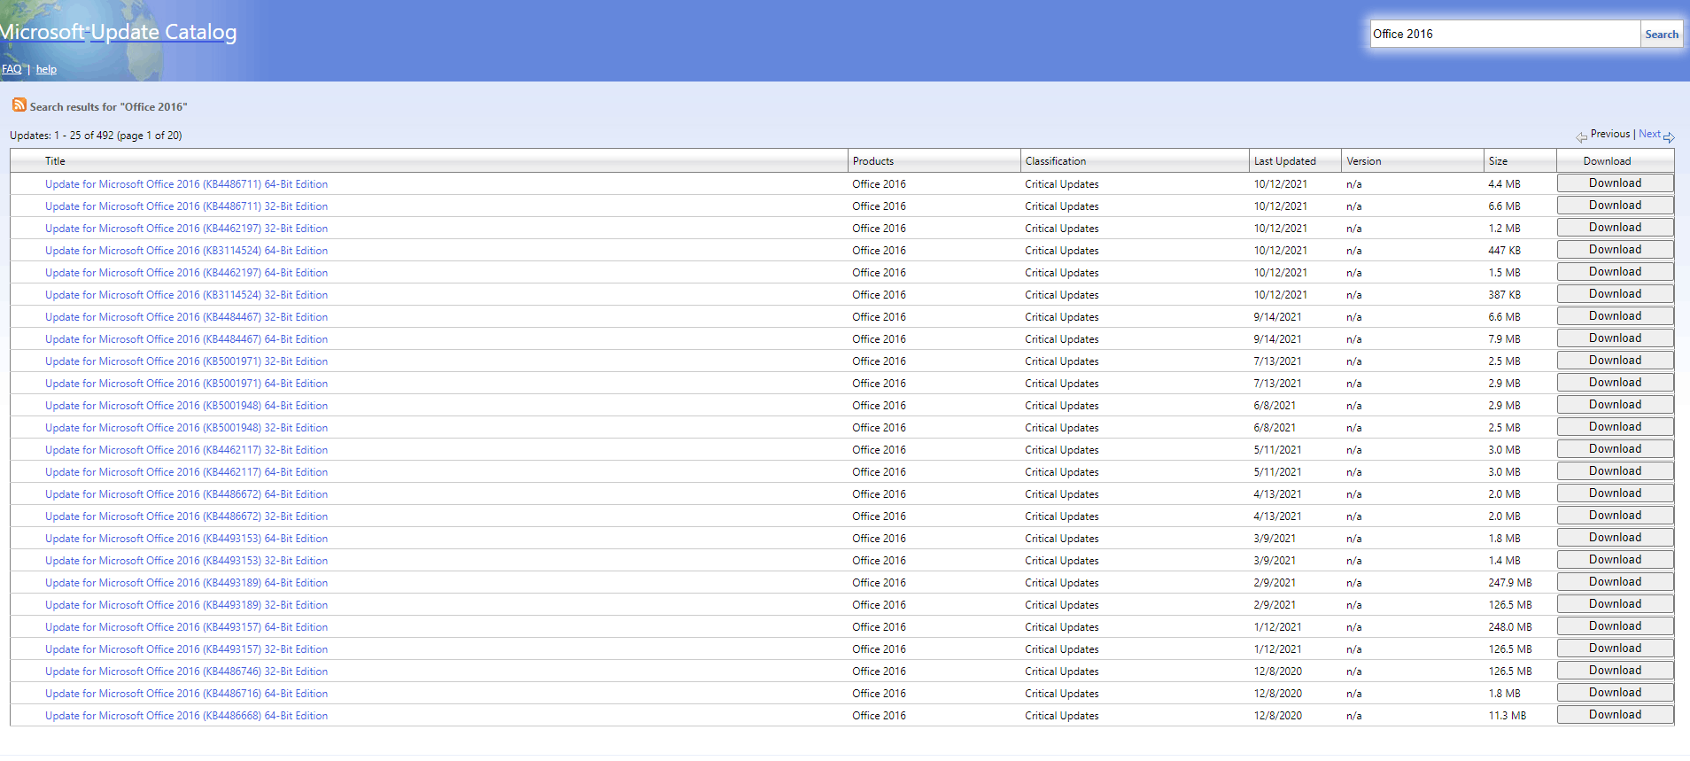Sort by the Classification column header
Viewport: 1690px width, 761px height.
tap(1056, 161)
